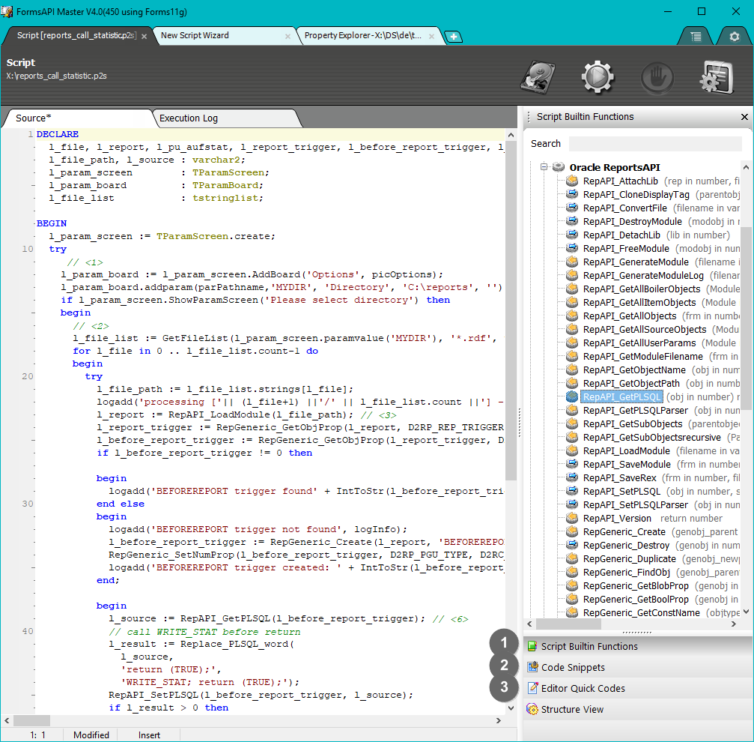The image size is (754, 742).
Task: Close the New Script Wizard tab
Action: 288,37
